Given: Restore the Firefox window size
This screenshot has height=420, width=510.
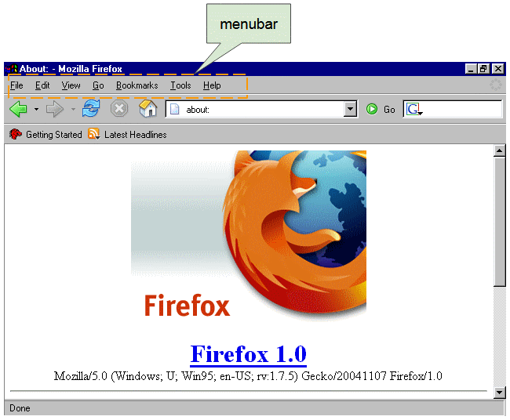Looking at the screenshot, I should click(483, 69).
